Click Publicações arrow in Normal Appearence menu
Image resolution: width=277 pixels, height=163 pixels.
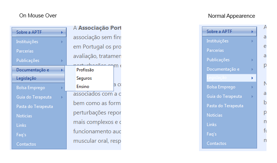pos(252,60)
